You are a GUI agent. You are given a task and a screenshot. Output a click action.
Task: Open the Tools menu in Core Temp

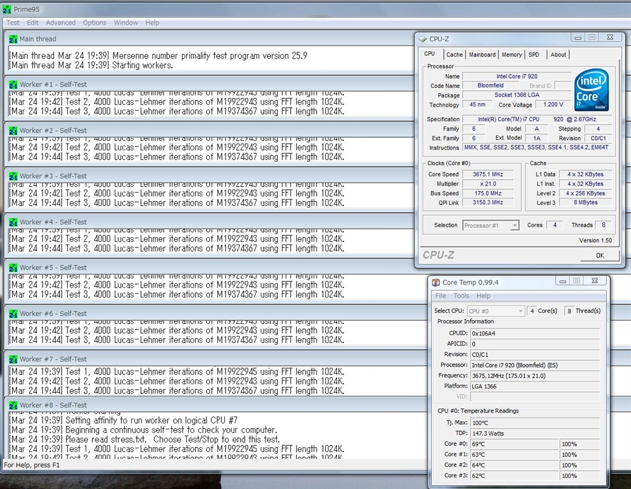(x=461, y=296)
